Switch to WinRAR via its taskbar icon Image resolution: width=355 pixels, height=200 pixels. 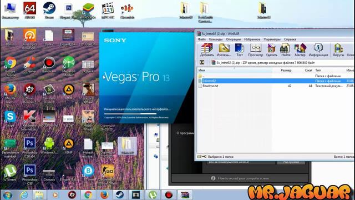(185, 195)
